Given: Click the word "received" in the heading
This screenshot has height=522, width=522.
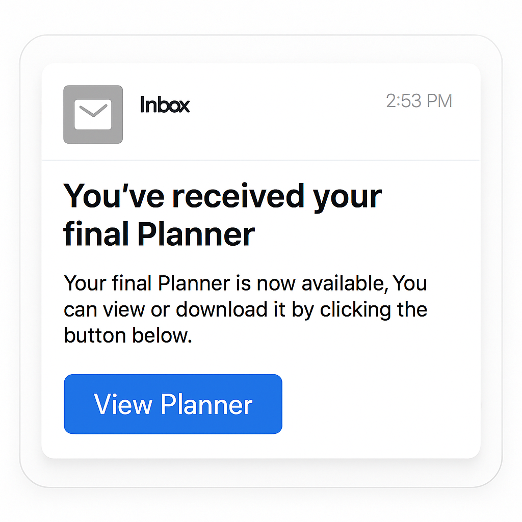Looking at the screenshot, I should (240, 196).
